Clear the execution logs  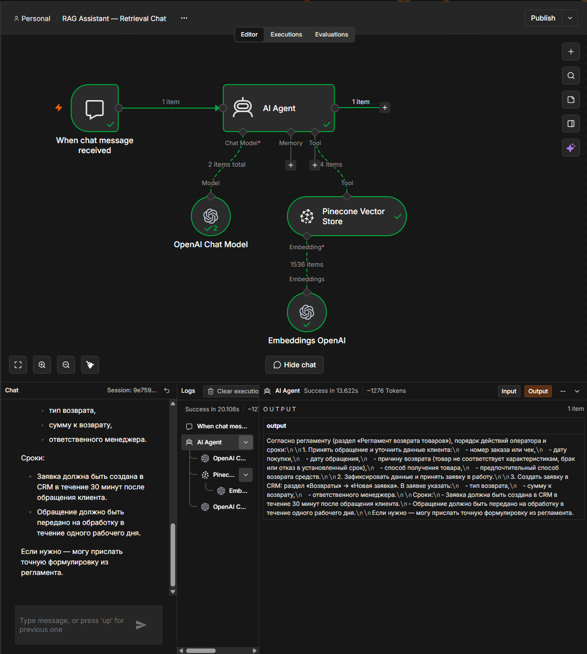point(231,391)
